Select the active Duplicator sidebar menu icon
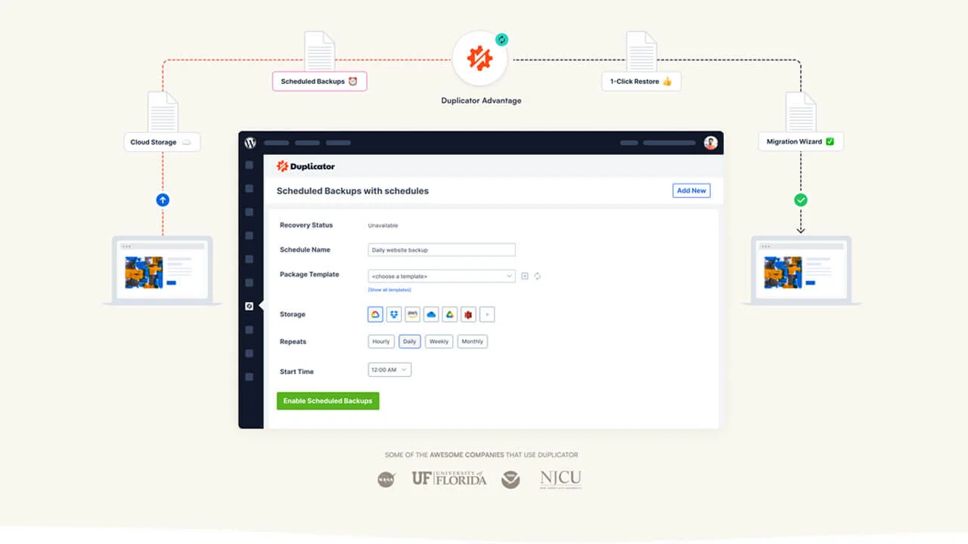This screenshot has height=544, width=968. pos(250,306)
